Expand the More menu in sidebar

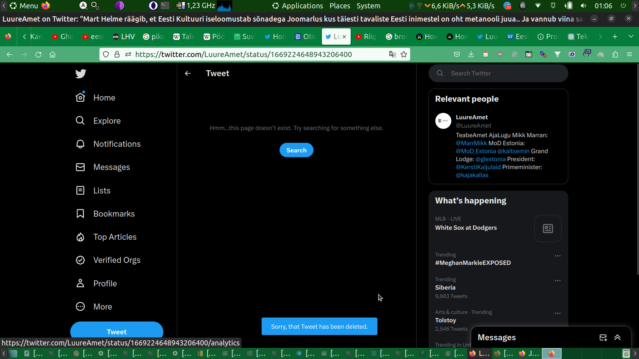pyautogui.click(x=94, y=307)
